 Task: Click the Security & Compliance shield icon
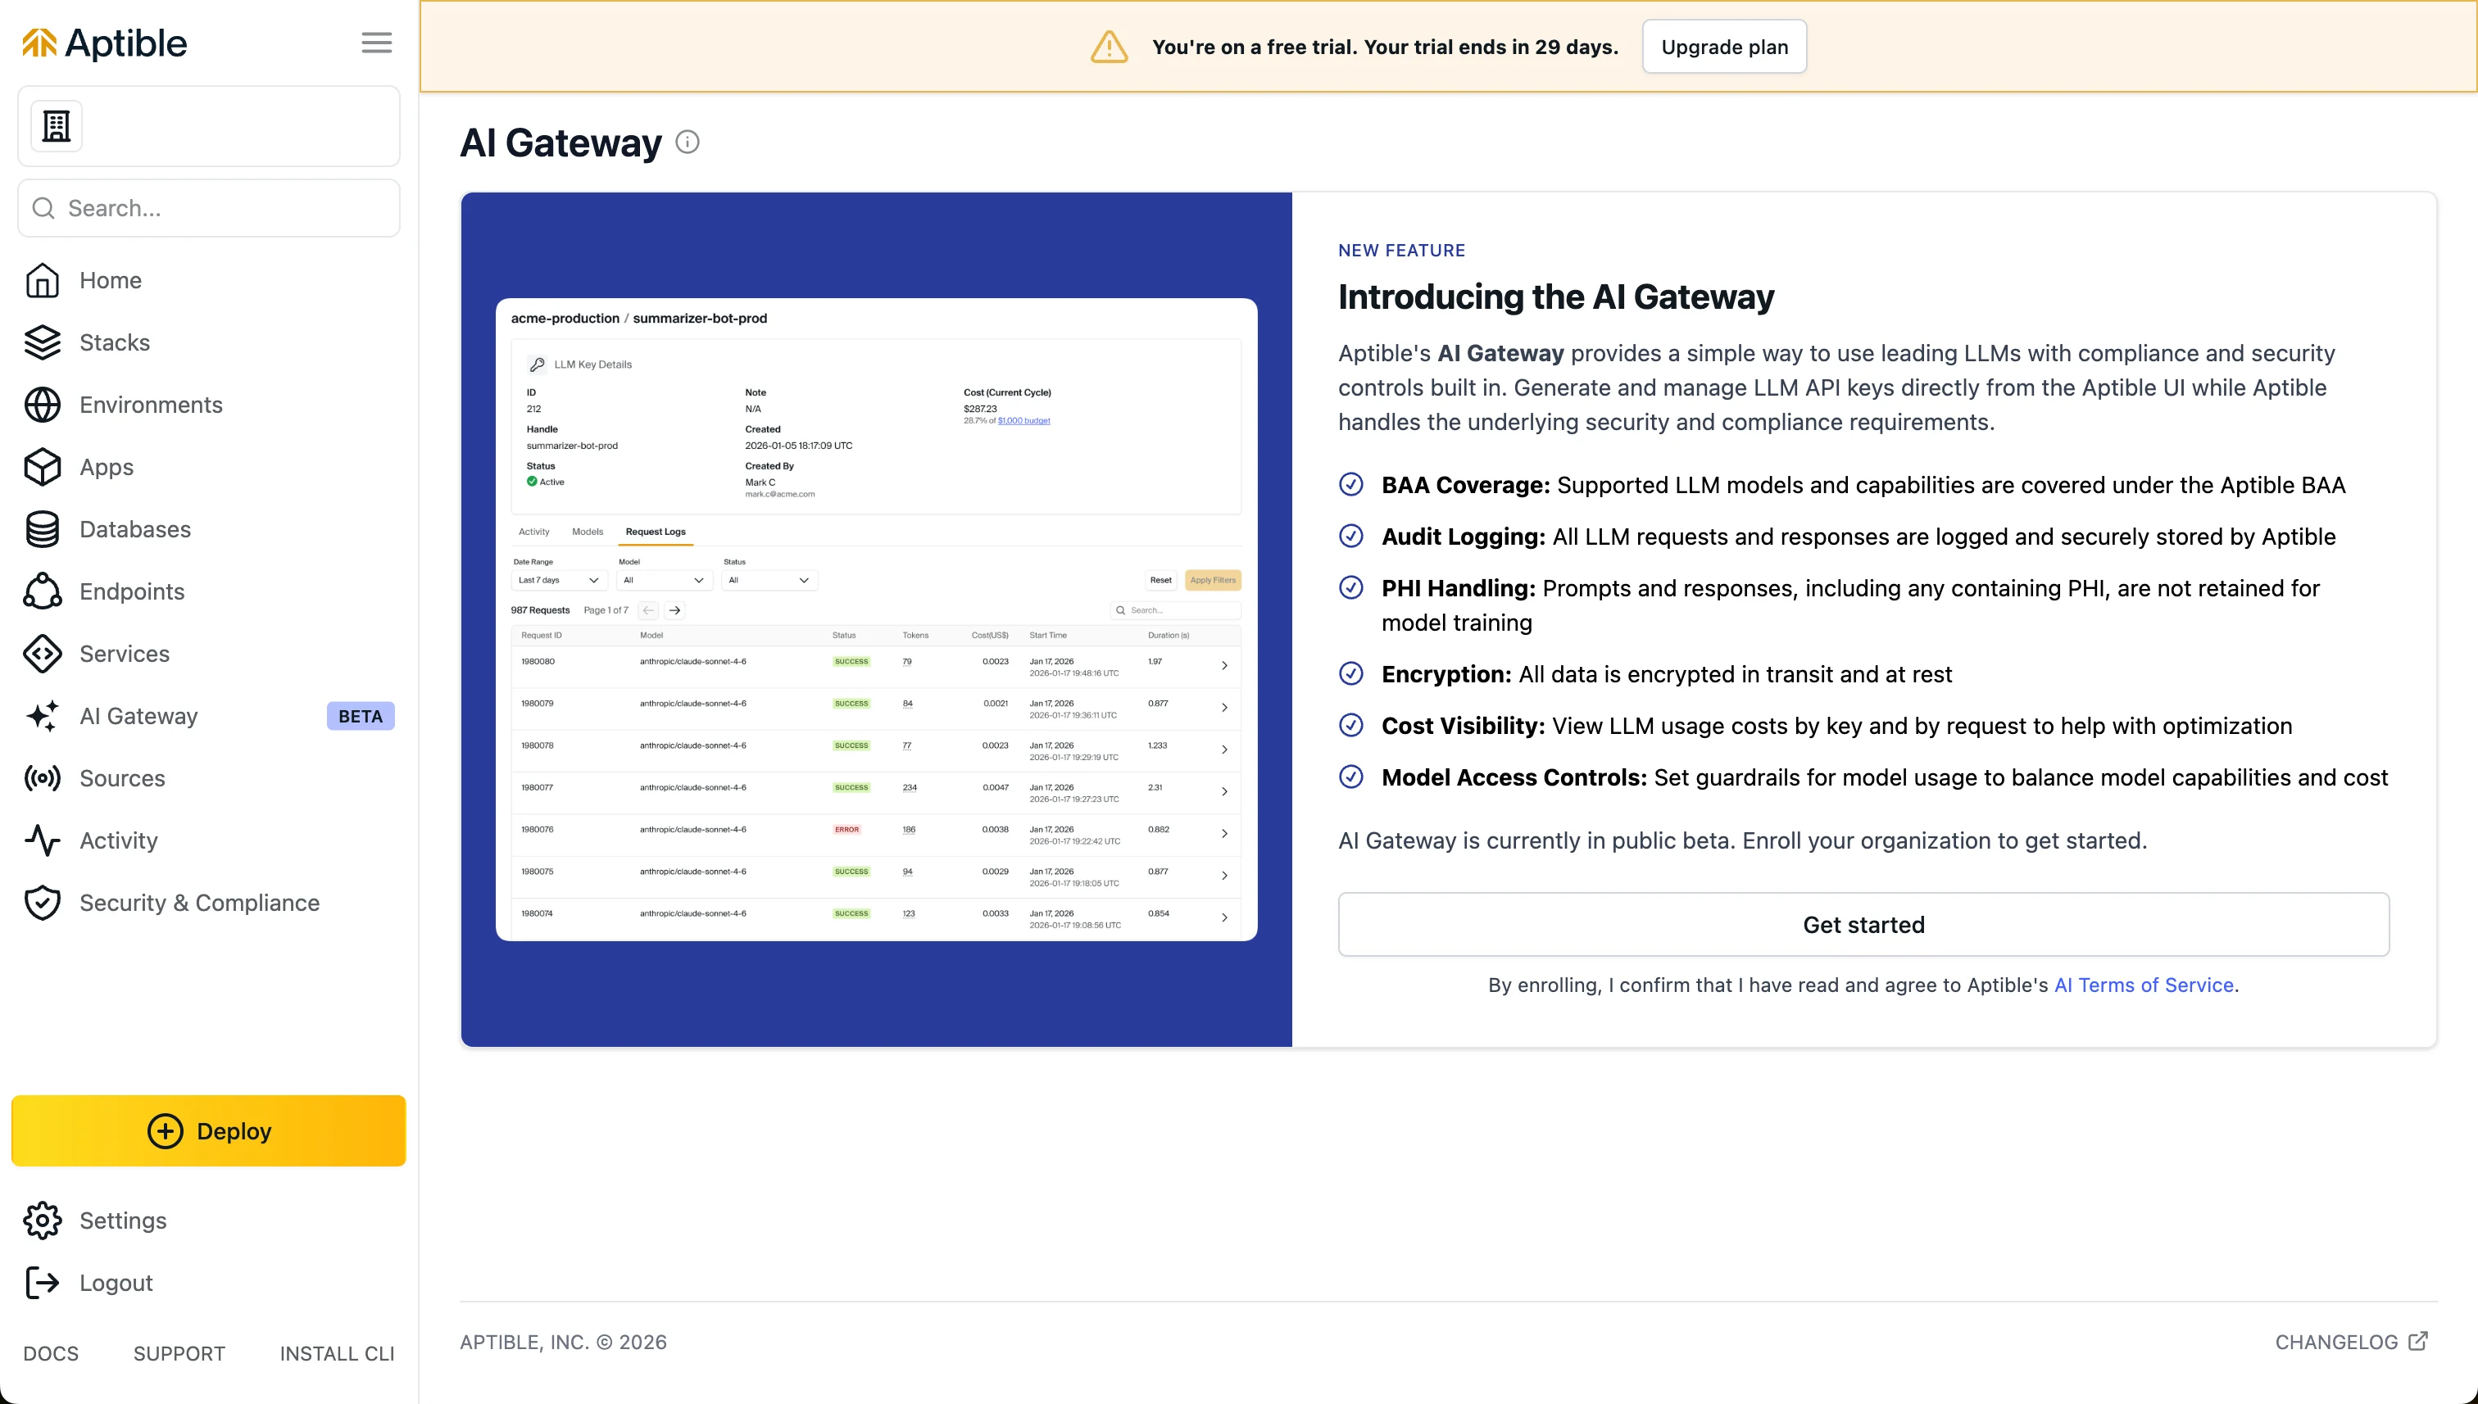(43, 903)
